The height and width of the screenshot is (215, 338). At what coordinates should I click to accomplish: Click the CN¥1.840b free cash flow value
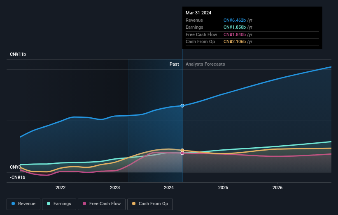[235, 34]
